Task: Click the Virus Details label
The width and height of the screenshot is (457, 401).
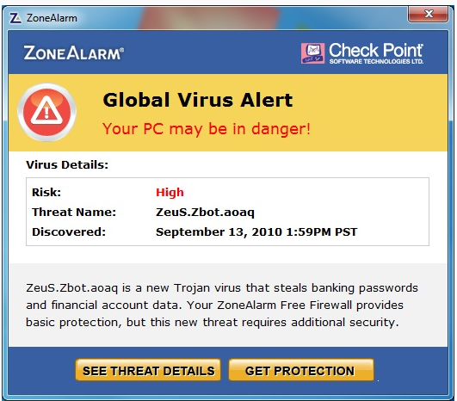Action: [67, 165]
